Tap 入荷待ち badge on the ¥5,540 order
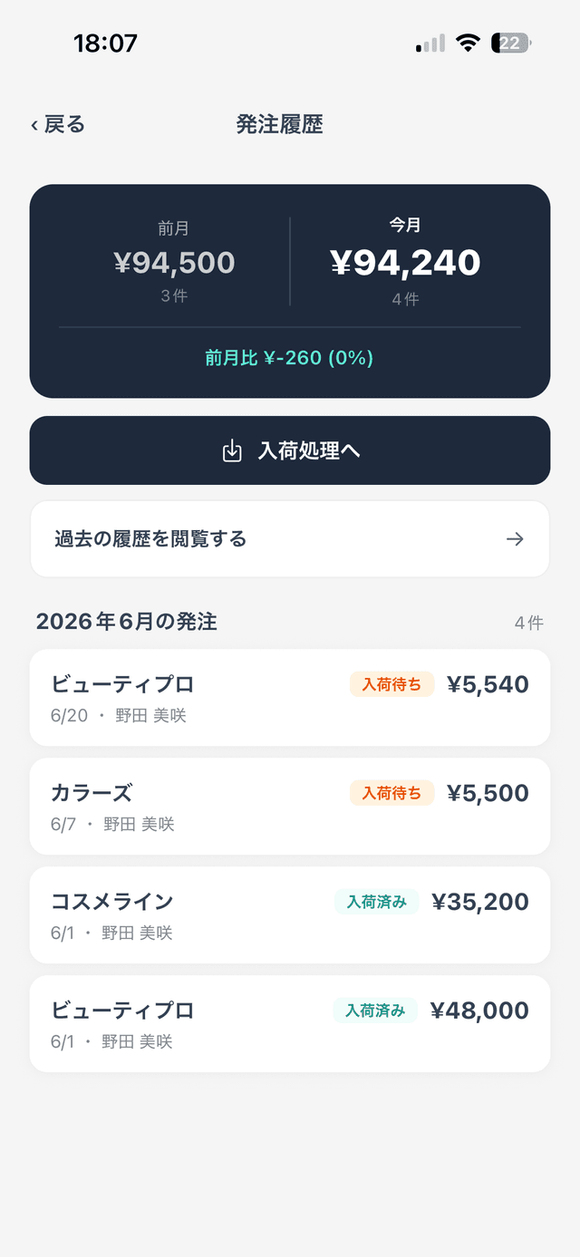Image resolution: width=580 pixels, height=1257 pixels. (x=392, y=684)
